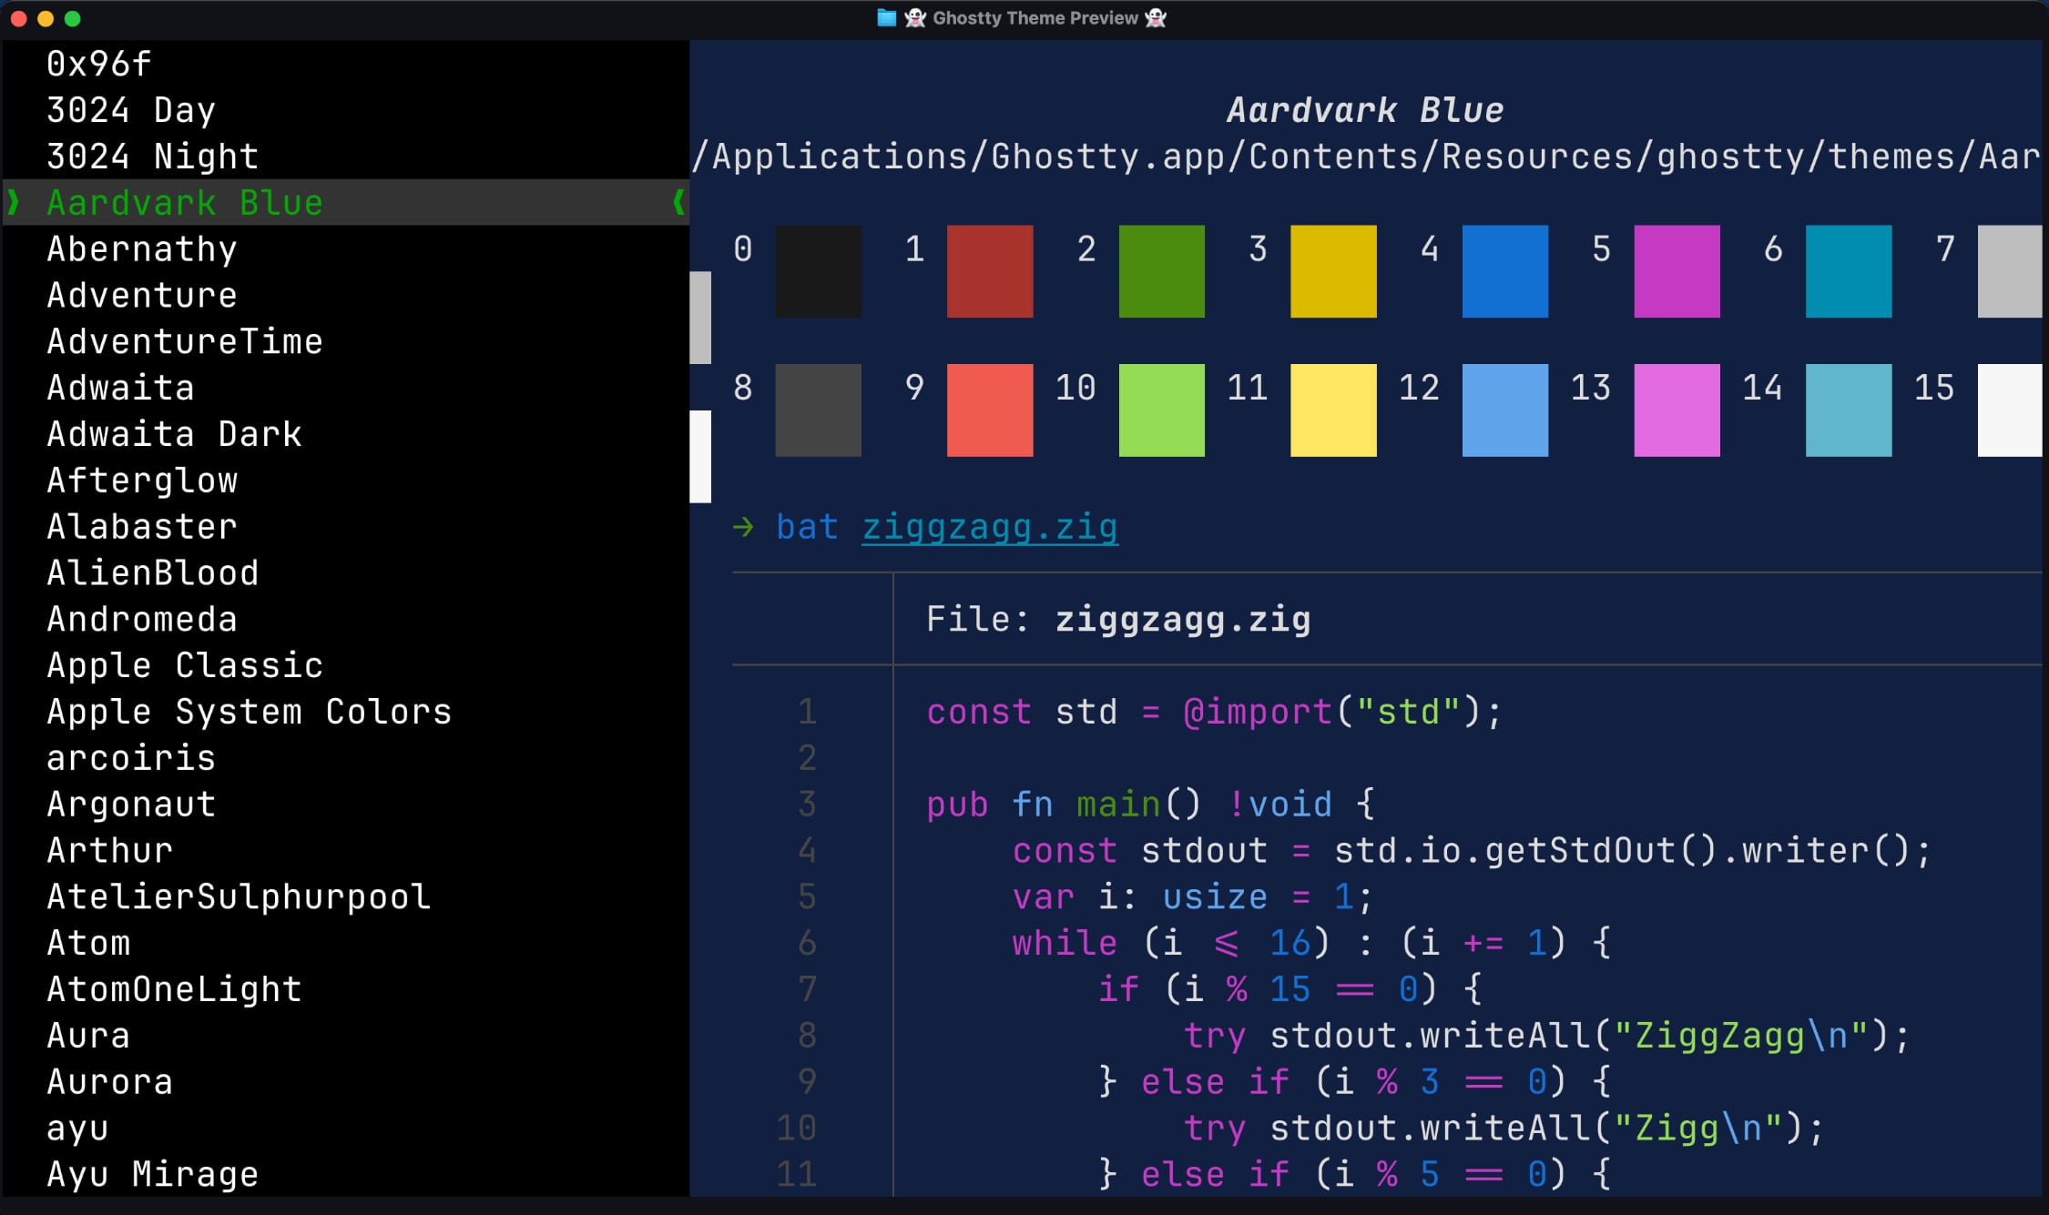Select the Argonaut theme

pos(131,805)
